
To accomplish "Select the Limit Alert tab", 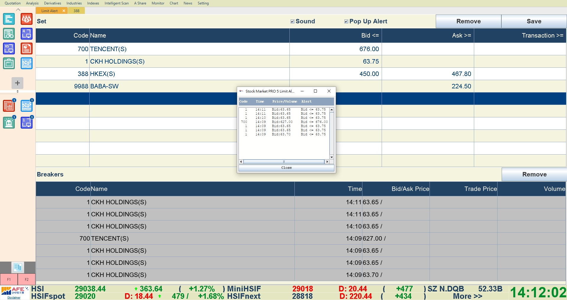I will (49, 11).
